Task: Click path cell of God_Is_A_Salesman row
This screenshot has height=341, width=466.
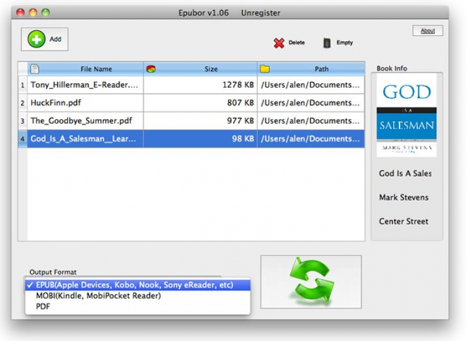Action: (x=311, y=139)
